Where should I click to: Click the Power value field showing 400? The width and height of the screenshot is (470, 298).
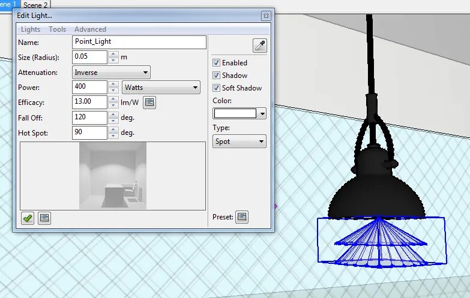pos(89,87)
